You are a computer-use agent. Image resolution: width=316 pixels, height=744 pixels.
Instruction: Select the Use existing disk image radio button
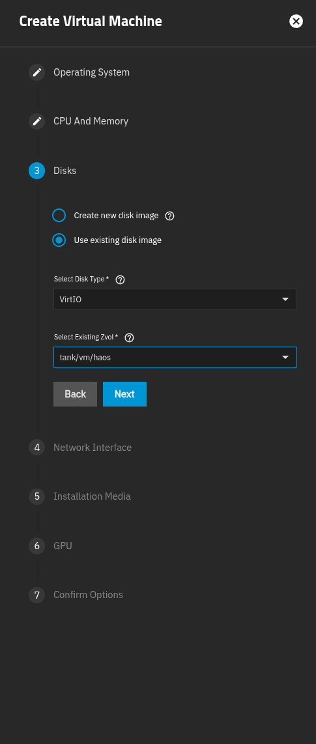(x=59, y=240)
